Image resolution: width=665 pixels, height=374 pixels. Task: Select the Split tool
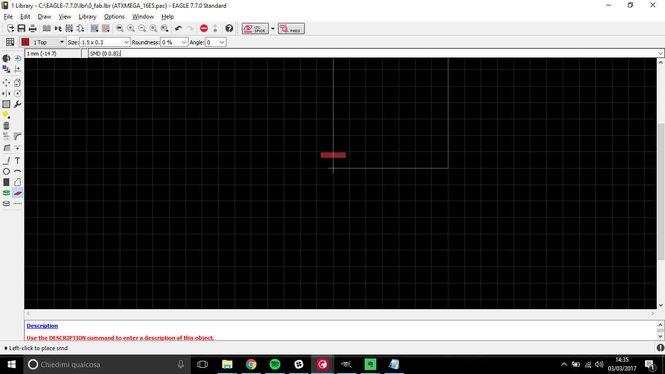[x=6, y=147]
